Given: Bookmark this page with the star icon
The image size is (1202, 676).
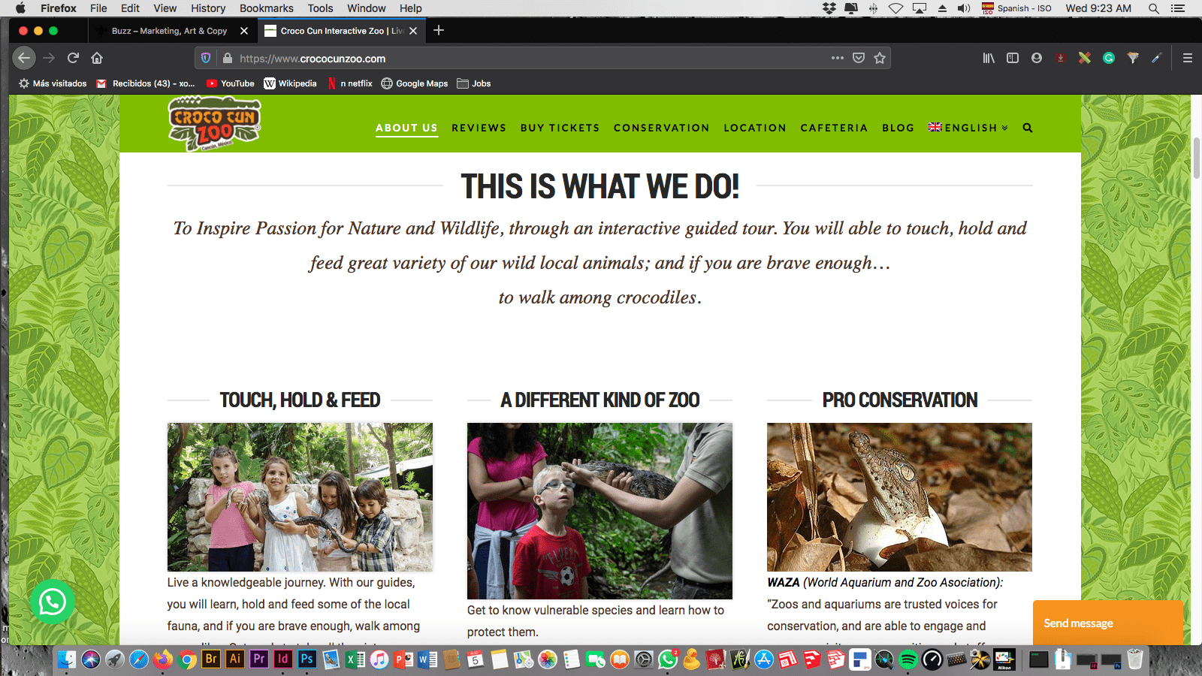Looking at the screenshot, I should (880, 58).
